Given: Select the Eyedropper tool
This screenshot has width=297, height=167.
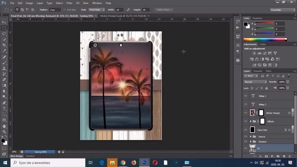Looking at the screenshot, I should 4,51.
